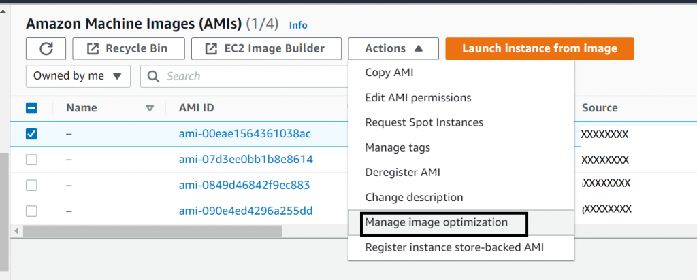Open the Owned by me filter dropdown
This screenshot has height=280, width=697.
78,76
